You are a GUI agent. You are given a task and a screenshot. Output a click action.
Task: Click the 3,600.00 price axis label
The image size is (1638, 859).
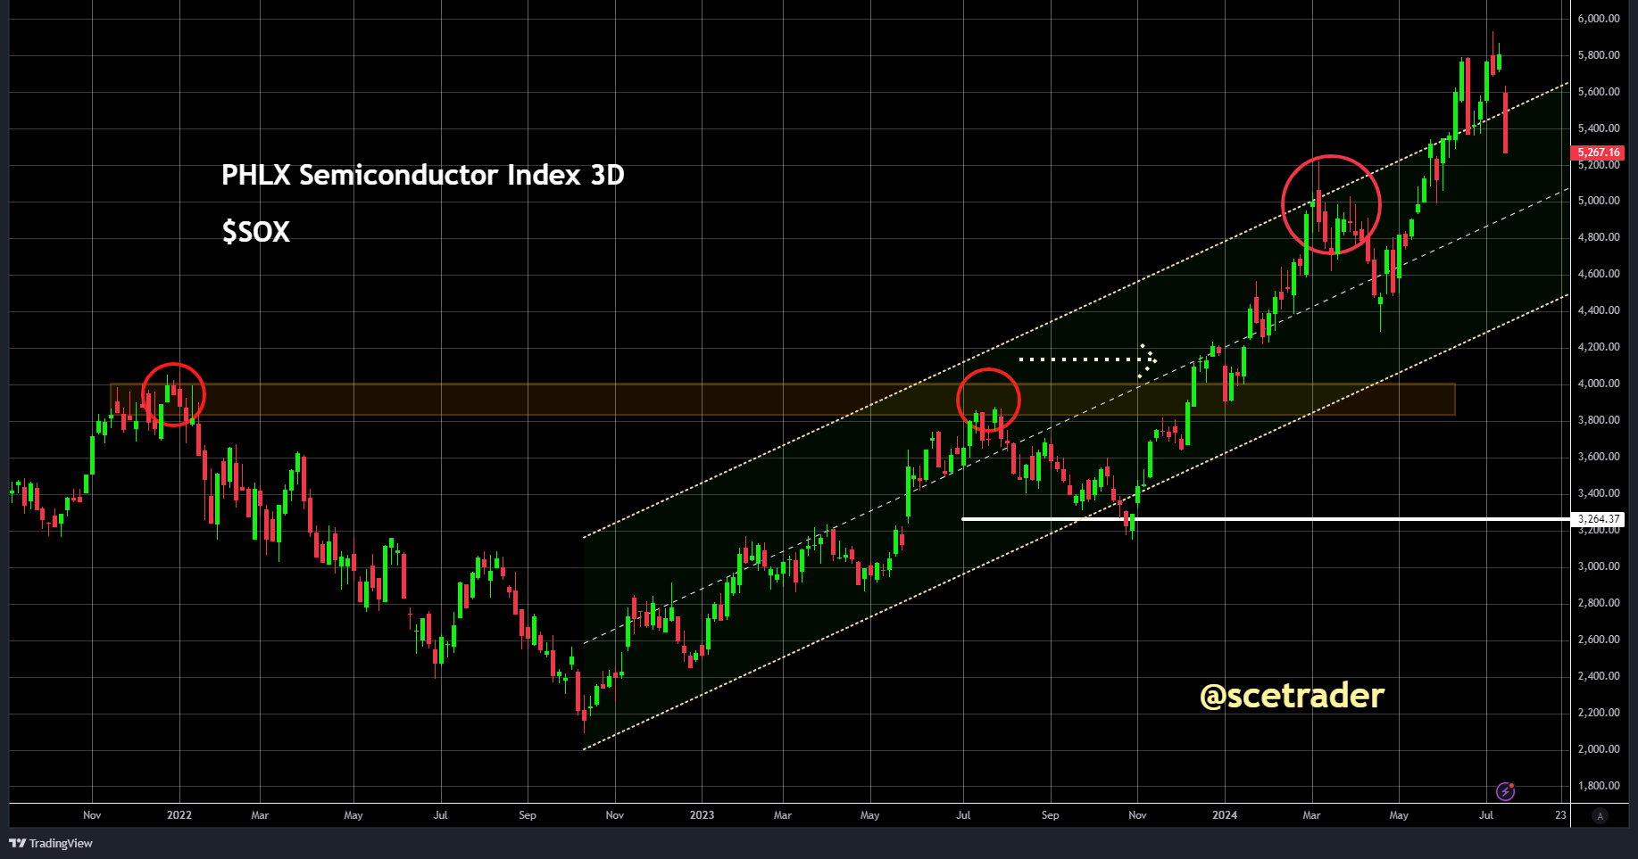(1599, 457)
